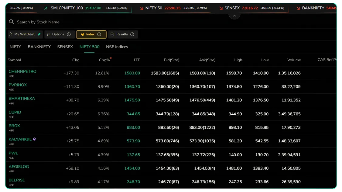Click the SENSEX down-arrow icon
Viewport: 342px width, 192px height.
(x=221, y=8)
